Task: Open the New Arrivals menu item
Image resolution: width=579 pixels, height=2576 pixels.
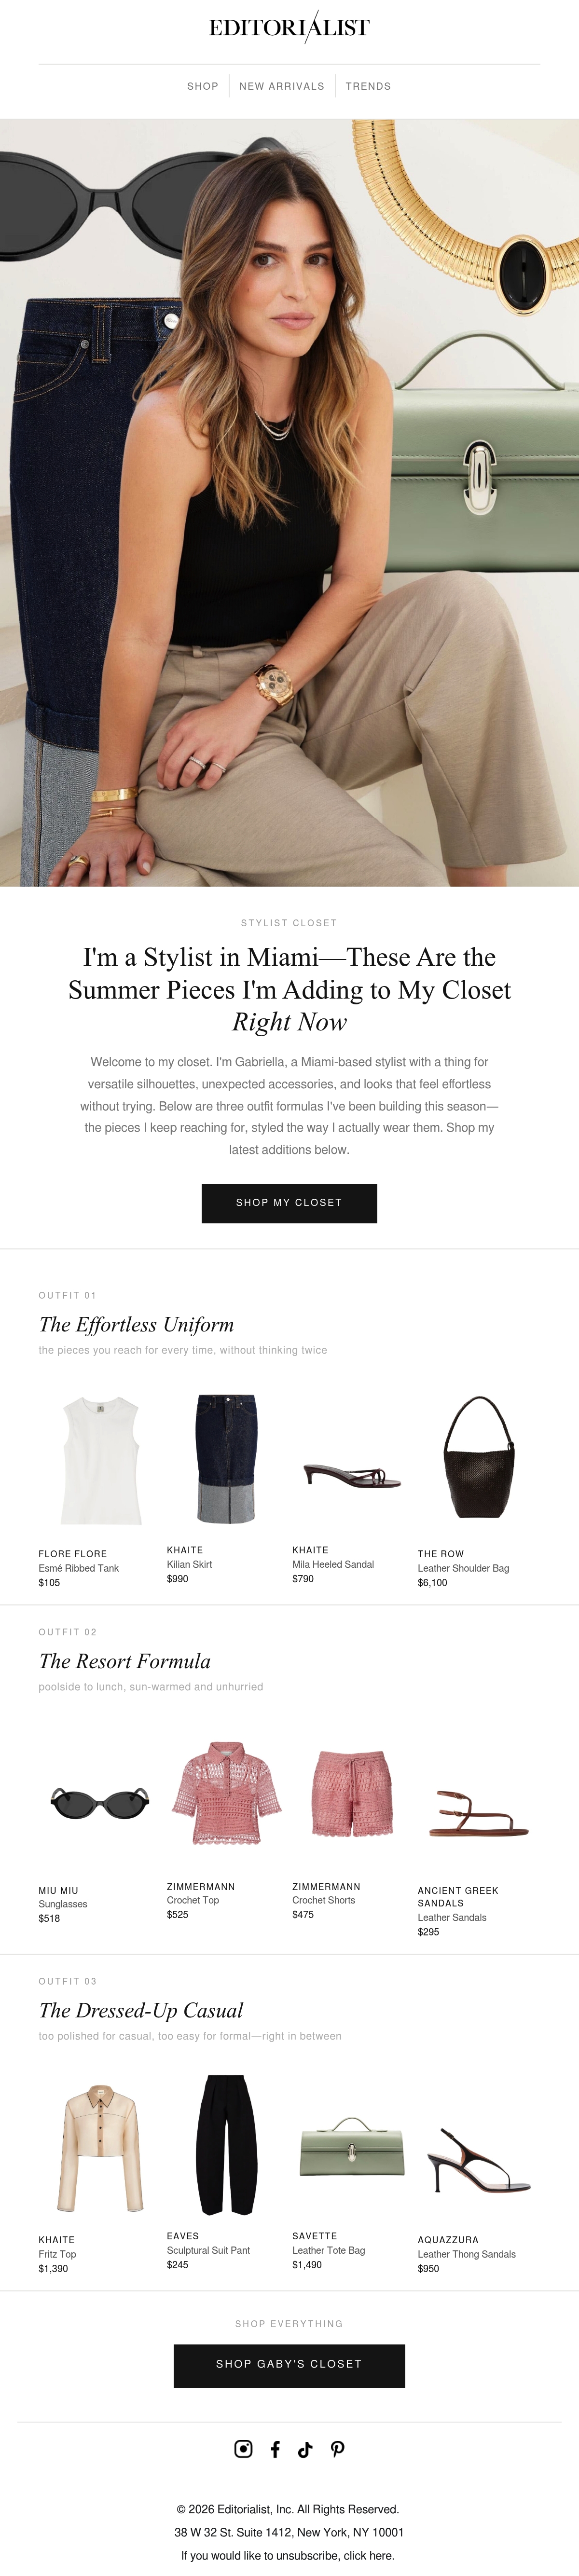Action: tap(282, 86)
